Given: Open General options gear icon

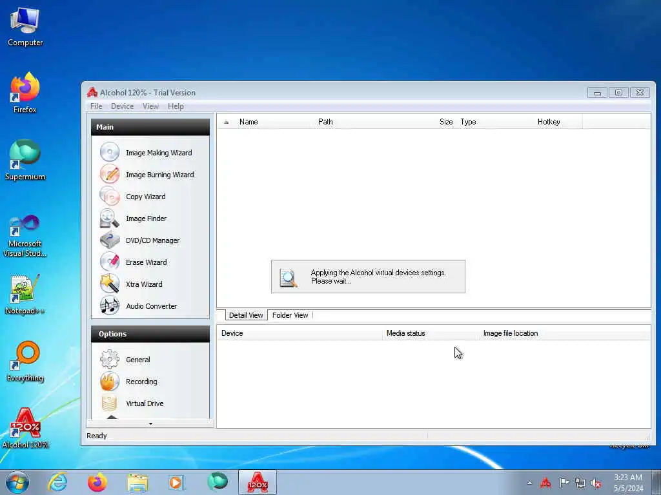Looking at the screenshot, I should pos(110,359).
